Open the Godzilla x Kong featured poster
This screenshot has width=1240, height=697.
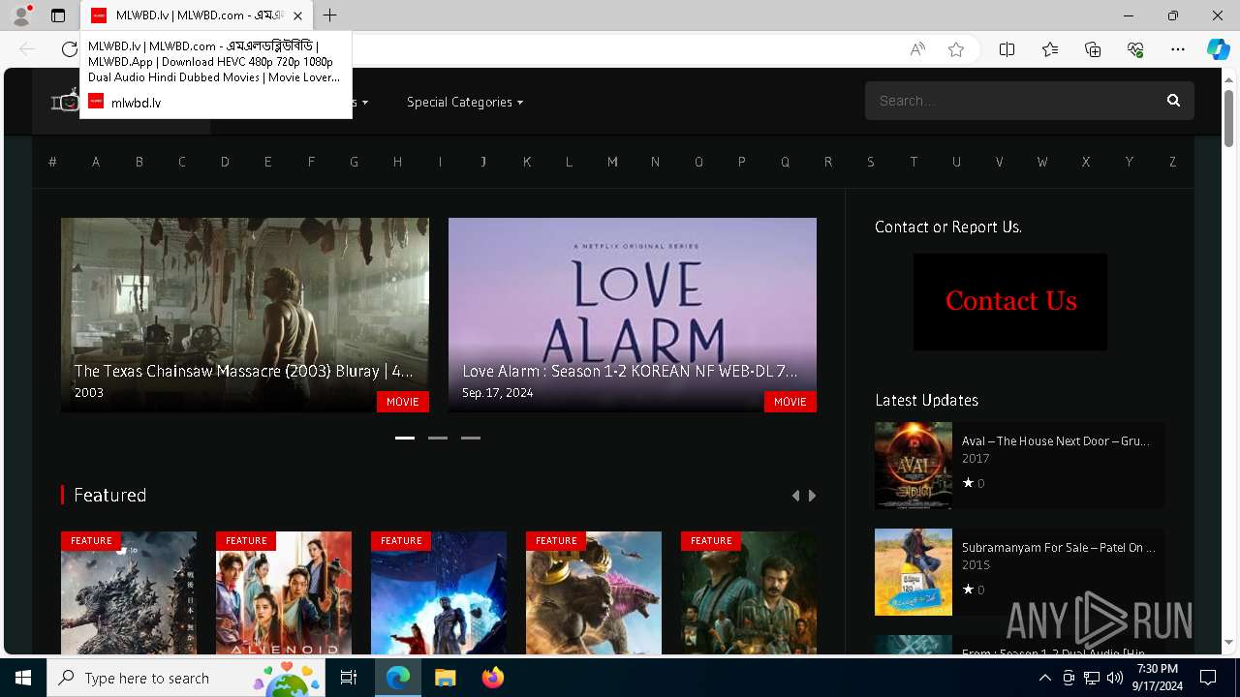click(594, 592)
